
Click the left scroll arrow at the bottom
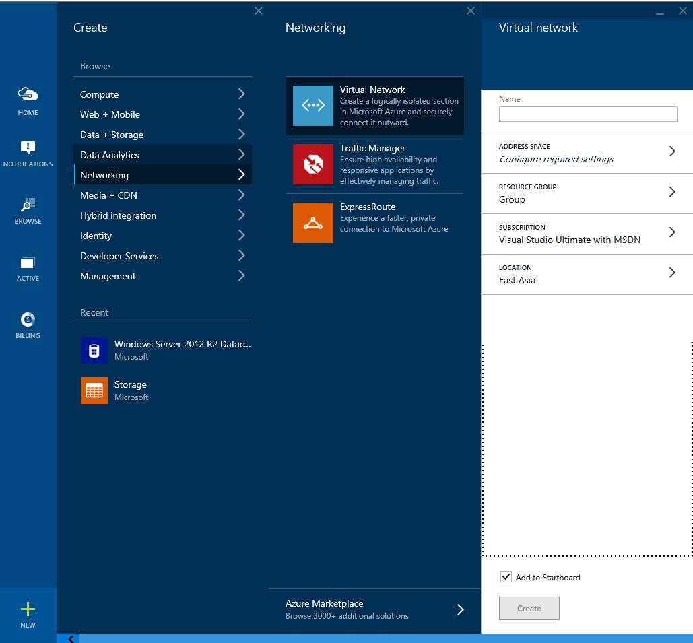[71, 638]
